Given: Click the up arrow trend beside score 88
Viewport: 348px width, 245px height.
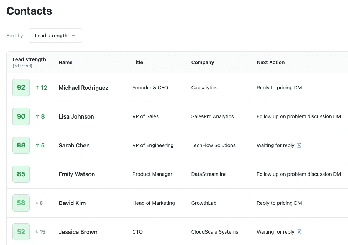Looking at the screenshot, I should point(37,145).
